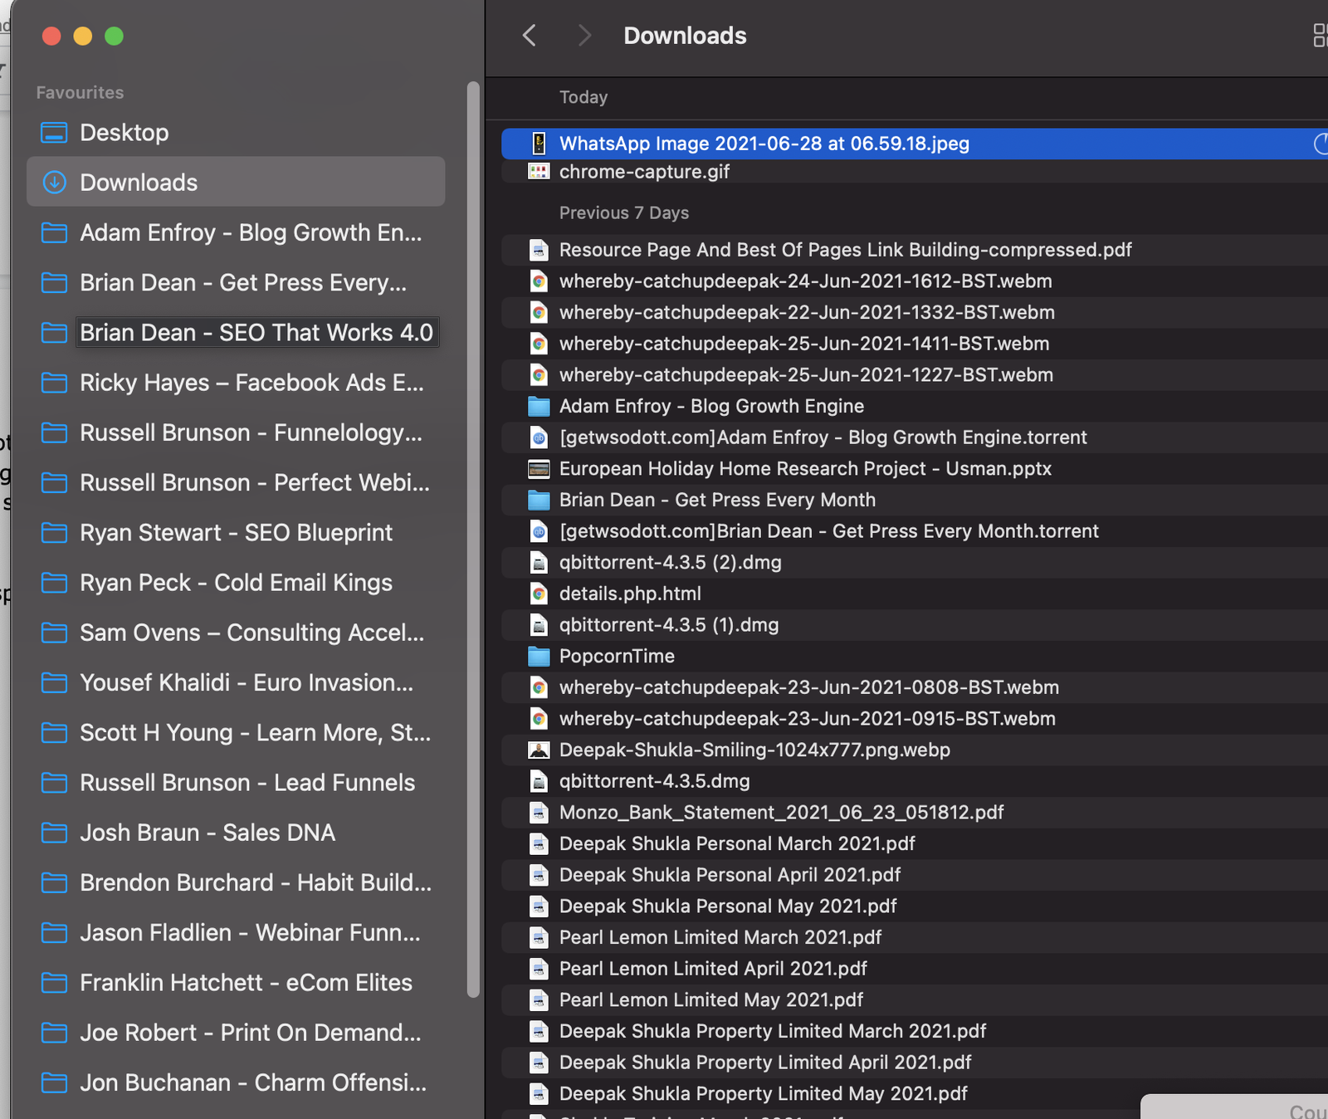Open Josh Braun - Sales DNA folder
This screenshot has height=1119, width=1328.
[236, 833]
